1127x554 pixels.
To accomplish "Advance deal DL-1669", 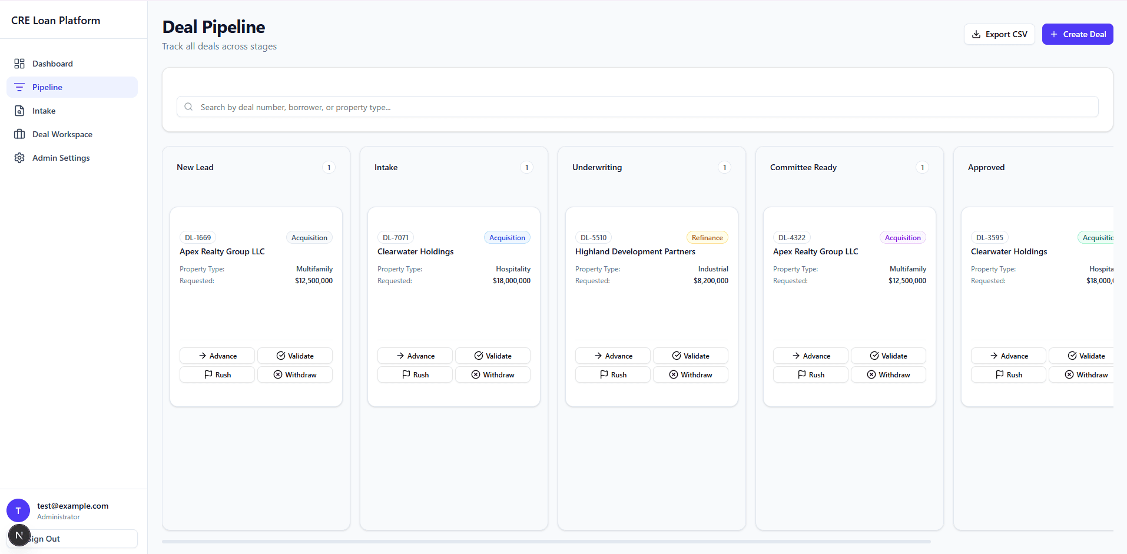I will click(x=217, y=356).
